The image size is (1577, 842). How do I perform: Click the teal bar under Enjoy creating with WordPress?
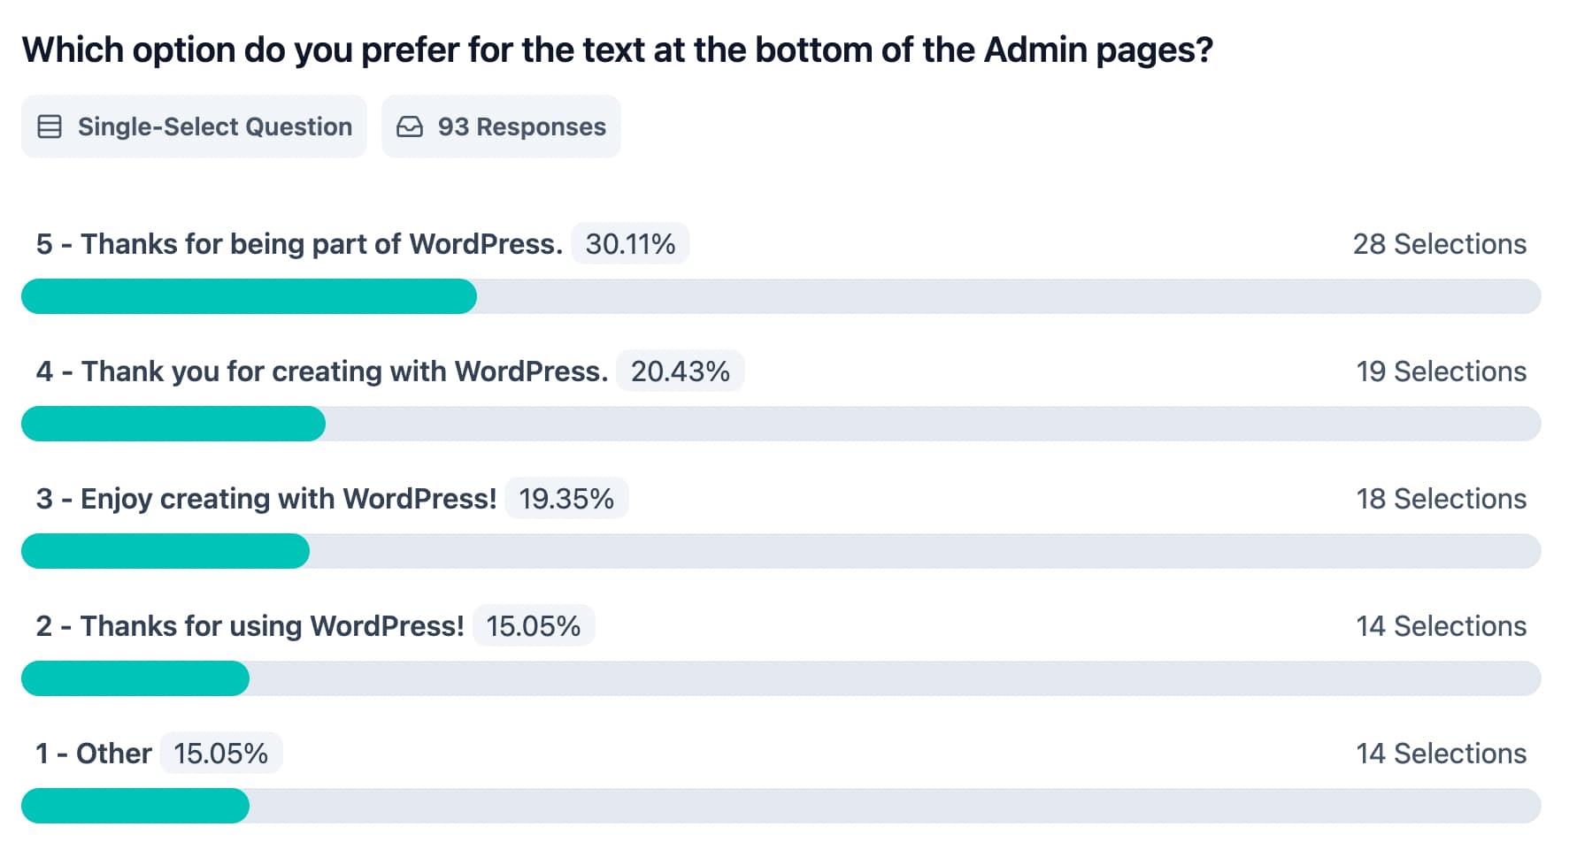point(165,551)
